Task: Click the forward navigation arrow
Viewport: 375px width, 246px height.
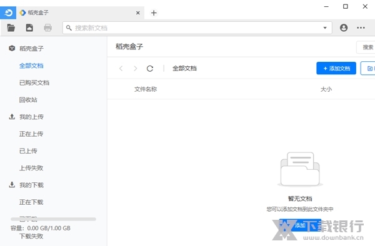Action: pyautogui.click(x=136, y=69)
